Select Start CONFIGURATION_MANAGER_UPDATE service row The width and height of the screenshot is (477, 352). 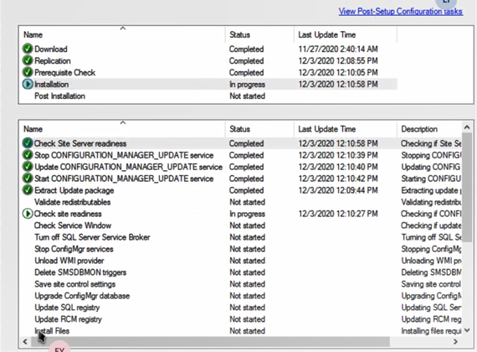coord(240,179)
